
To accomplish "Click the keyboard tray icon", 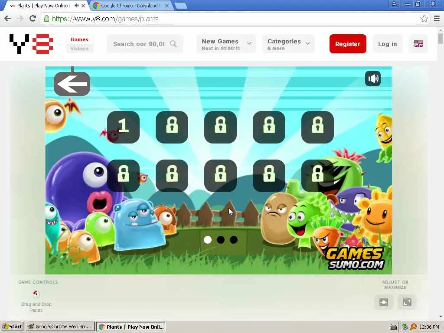I will [393, 327].
